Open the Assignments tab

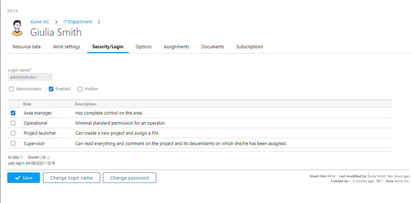click(176, 47)
